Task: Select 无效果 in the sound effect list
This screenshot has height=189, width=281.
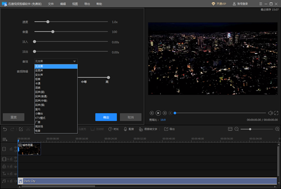Action: 56,67
